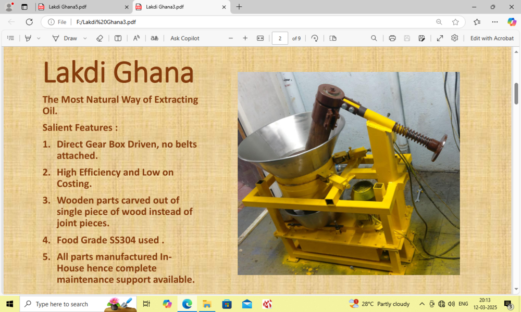The width and height of the screenshot is (521, 312).
Task: Open the weather widget
Action: tap(379, 304)
